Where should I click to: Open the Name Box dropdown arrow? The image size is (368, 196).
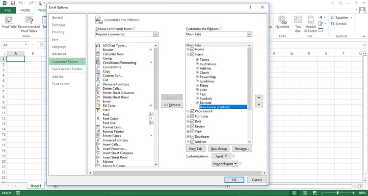click(26, 45)
